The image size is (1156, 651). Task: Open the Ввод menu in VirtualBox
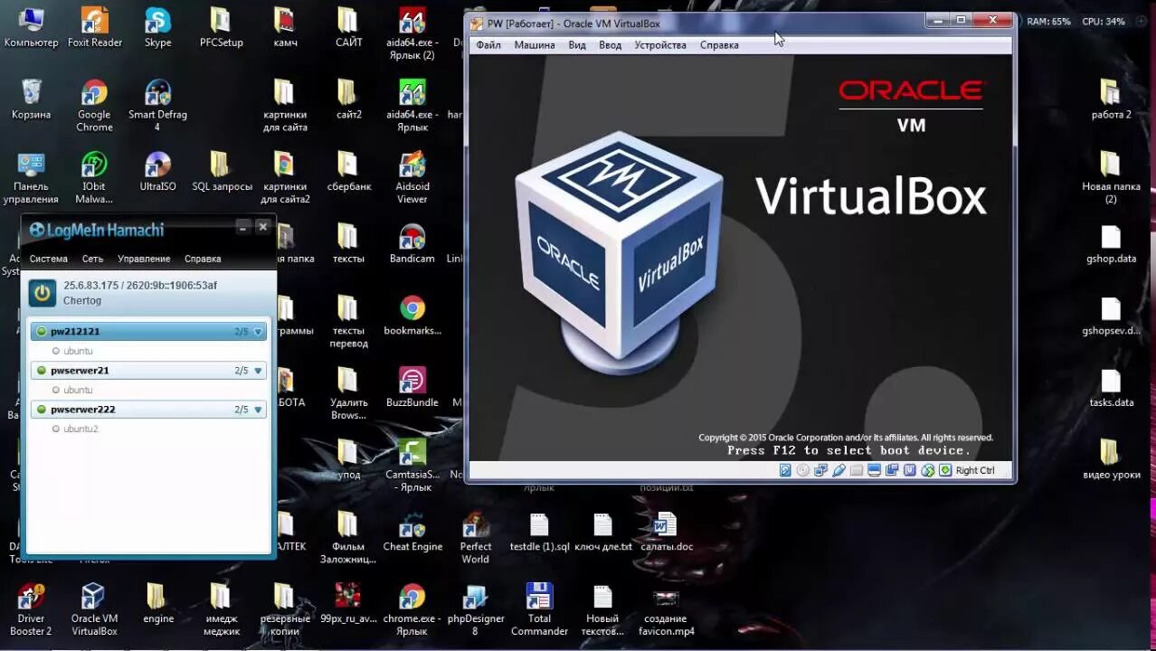(x=611, y=45)
